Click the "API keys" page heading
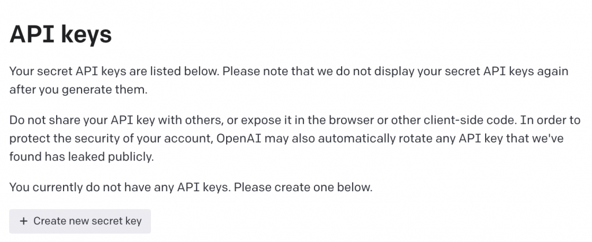Viewport: 592px width, 242px height. pos(60,35)
